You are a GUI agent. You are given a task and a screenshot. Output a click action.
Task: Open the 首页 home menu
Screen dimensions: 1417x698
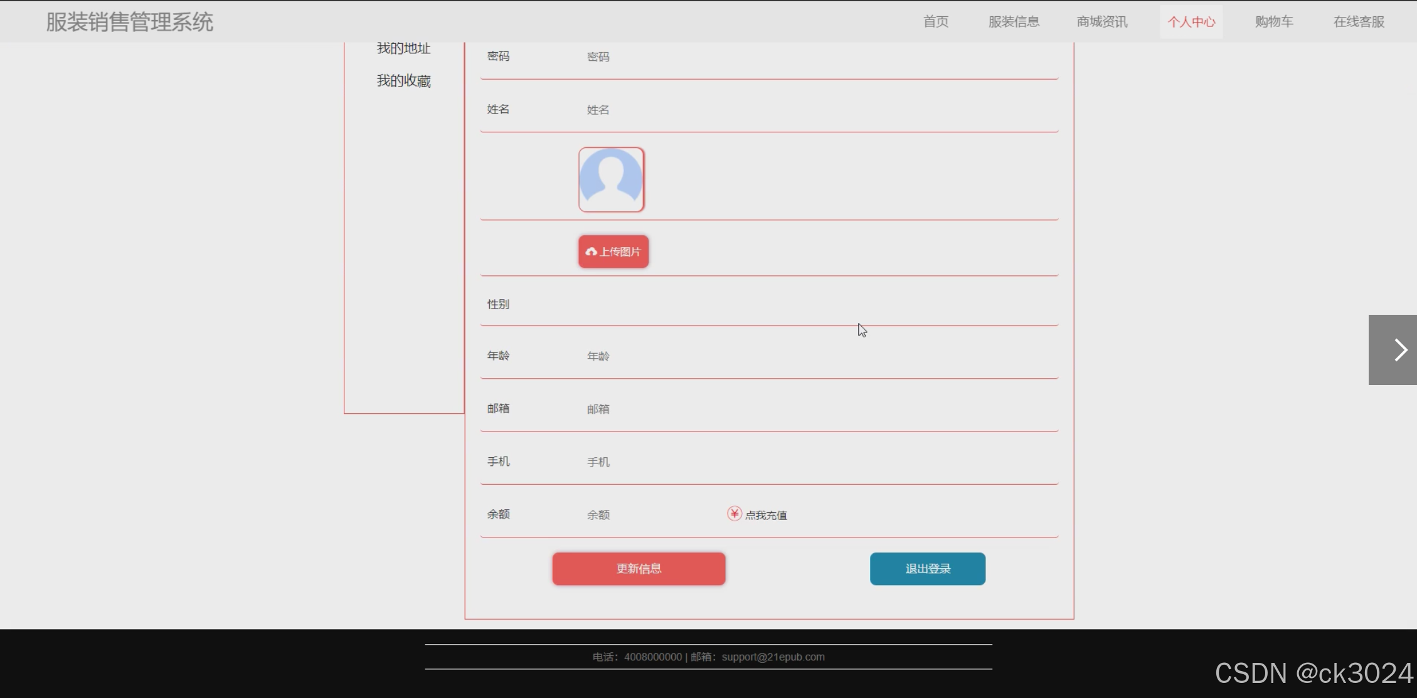tap(935, 22)
